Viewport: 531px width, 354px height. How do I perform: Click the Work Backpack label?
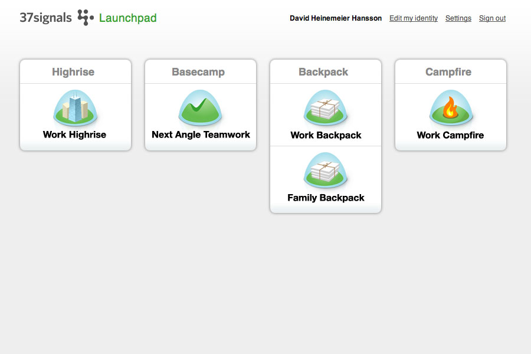(x=326, y=135)
